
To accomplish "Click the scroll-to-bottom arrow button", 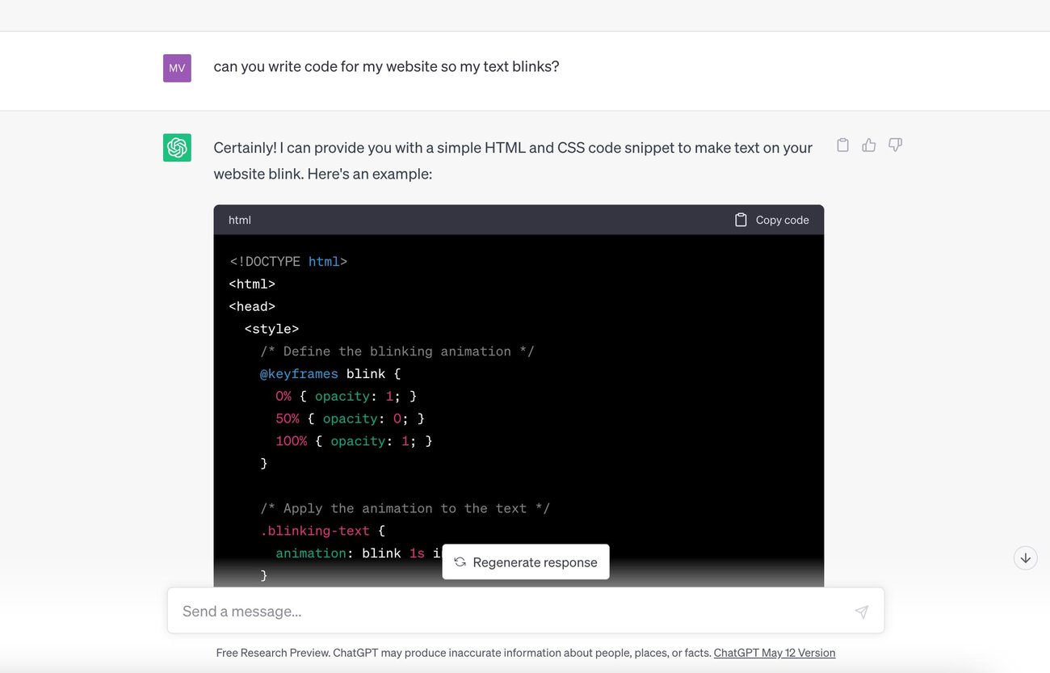I will [1025, 557].
